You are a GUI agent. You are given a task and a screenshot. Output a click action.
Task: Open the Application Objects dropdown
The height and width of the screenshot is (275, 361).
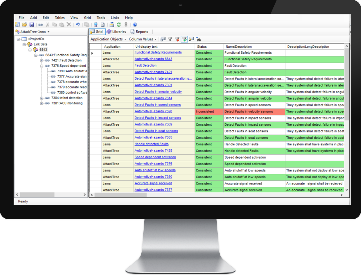coord(108,39)
